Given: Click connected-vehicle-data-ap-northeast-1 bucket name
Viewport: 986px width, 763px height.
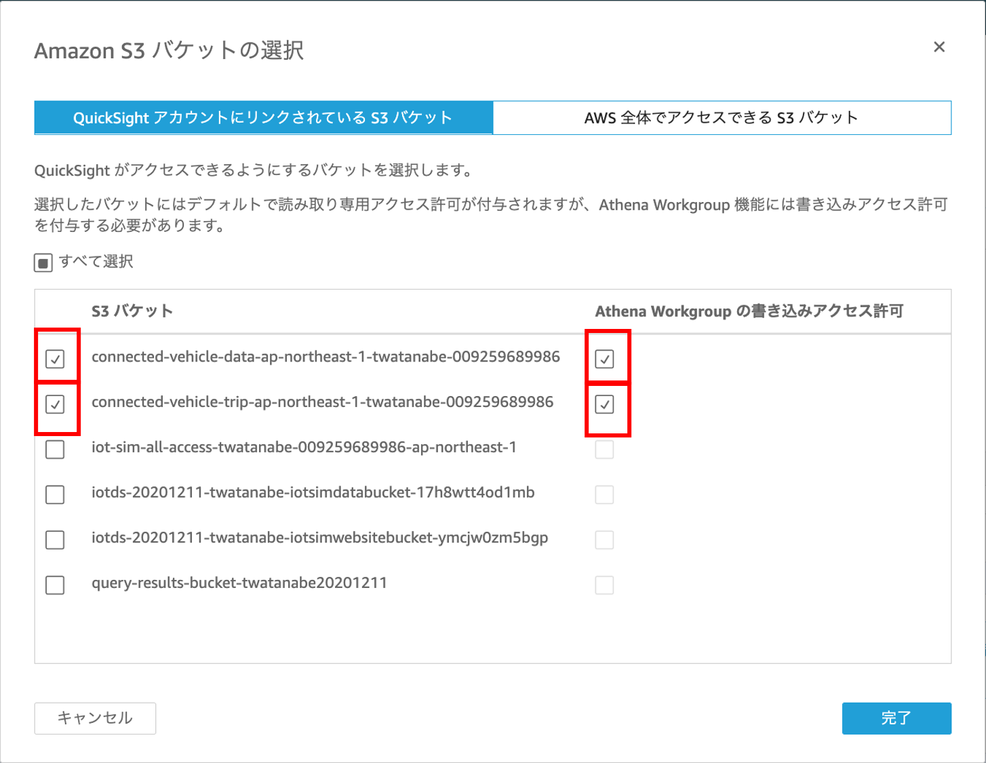Looking at the screenshot, I should [x=326, y=357].
